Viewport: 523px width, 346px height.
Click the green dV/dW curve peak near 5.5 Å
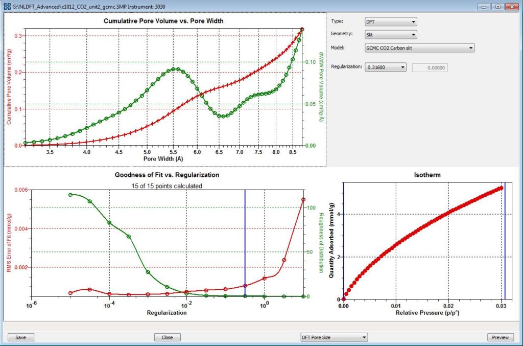point(175,69)
